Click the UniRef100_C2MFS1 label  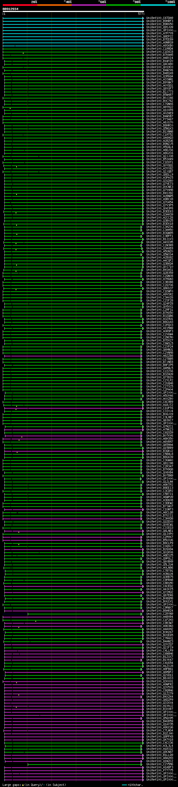coord(160,310)
